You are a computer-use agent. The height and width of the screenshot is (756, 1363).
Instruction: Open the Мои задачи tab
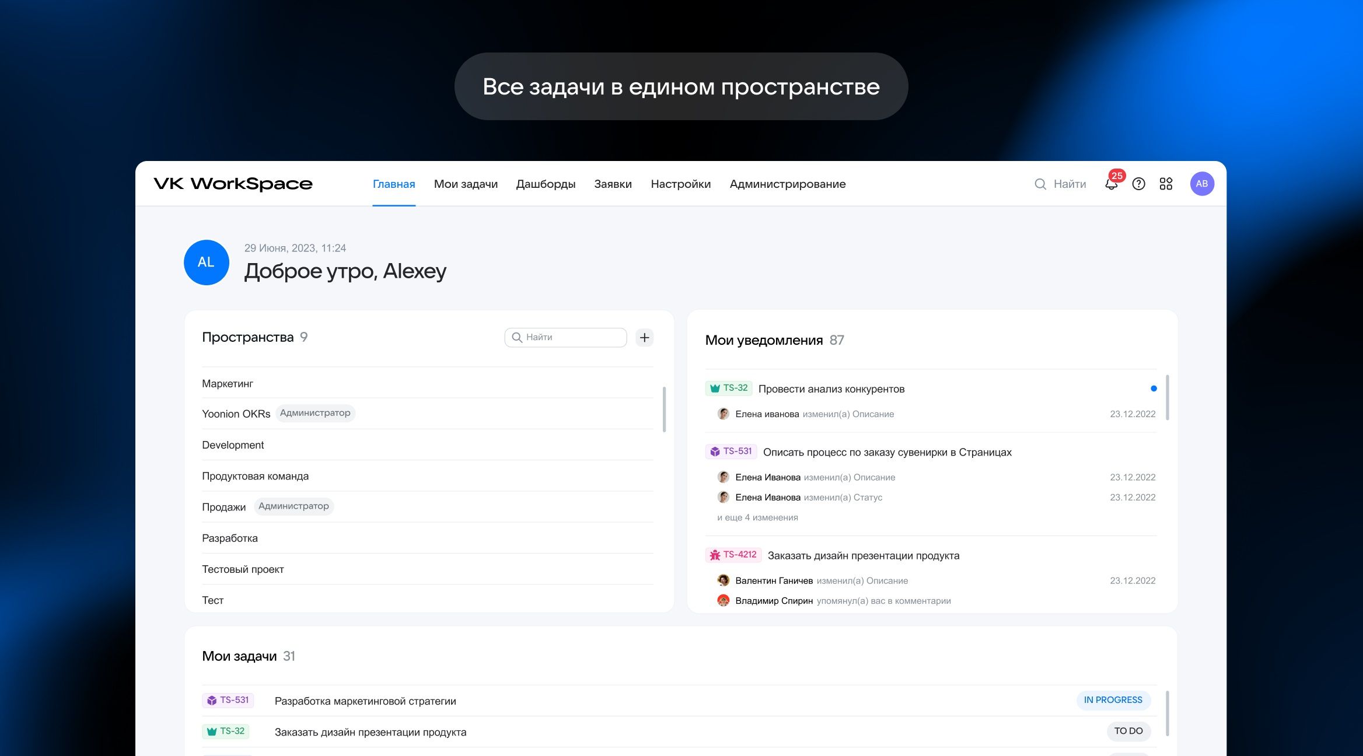tap(466, 184)
